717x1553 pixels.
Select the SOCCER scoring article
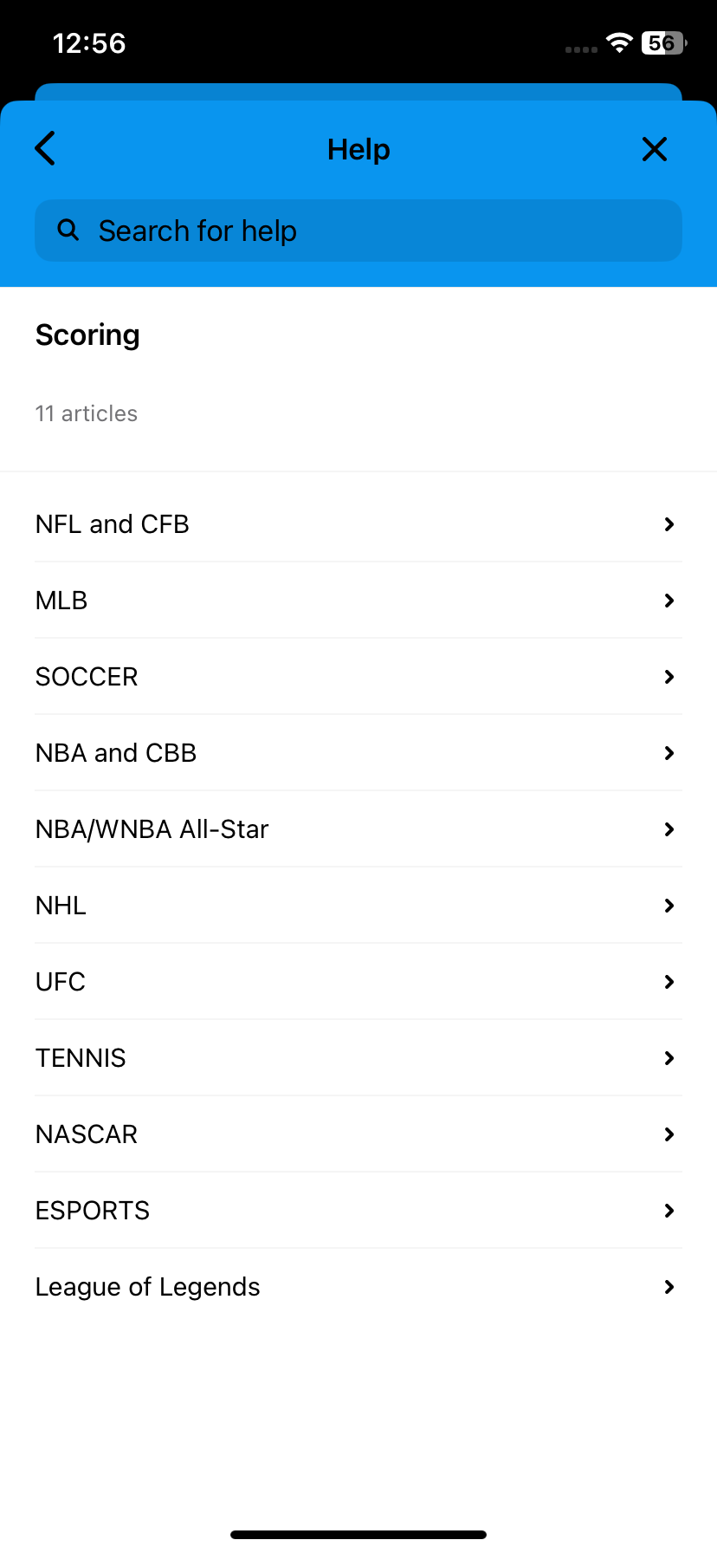358,677
